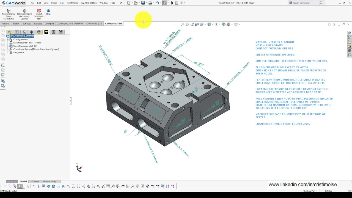The width and height of the screenshot is (352, 198).
Task: Open SOLIDWORKS Resources home icon in task pane
Action: click(x=350, y=33)
